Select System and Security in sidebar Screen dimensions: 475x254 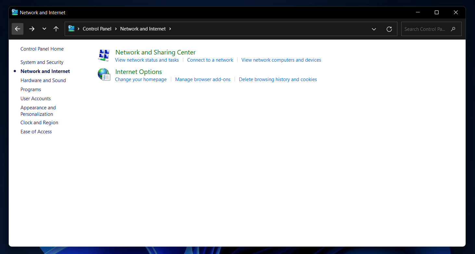(42, 62)
